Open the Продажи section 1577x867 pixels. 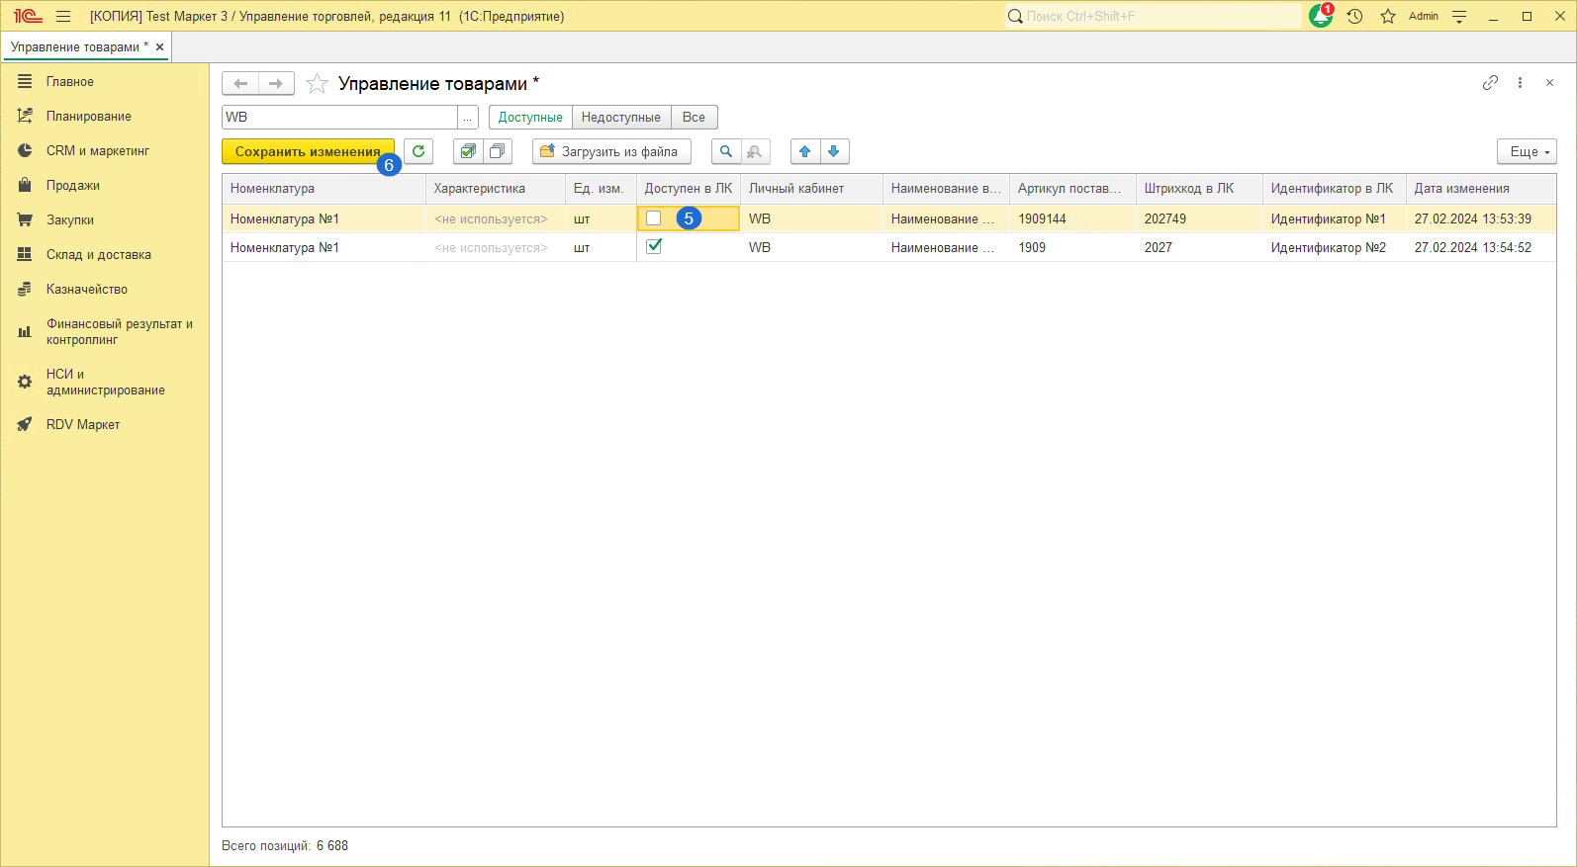72,186
